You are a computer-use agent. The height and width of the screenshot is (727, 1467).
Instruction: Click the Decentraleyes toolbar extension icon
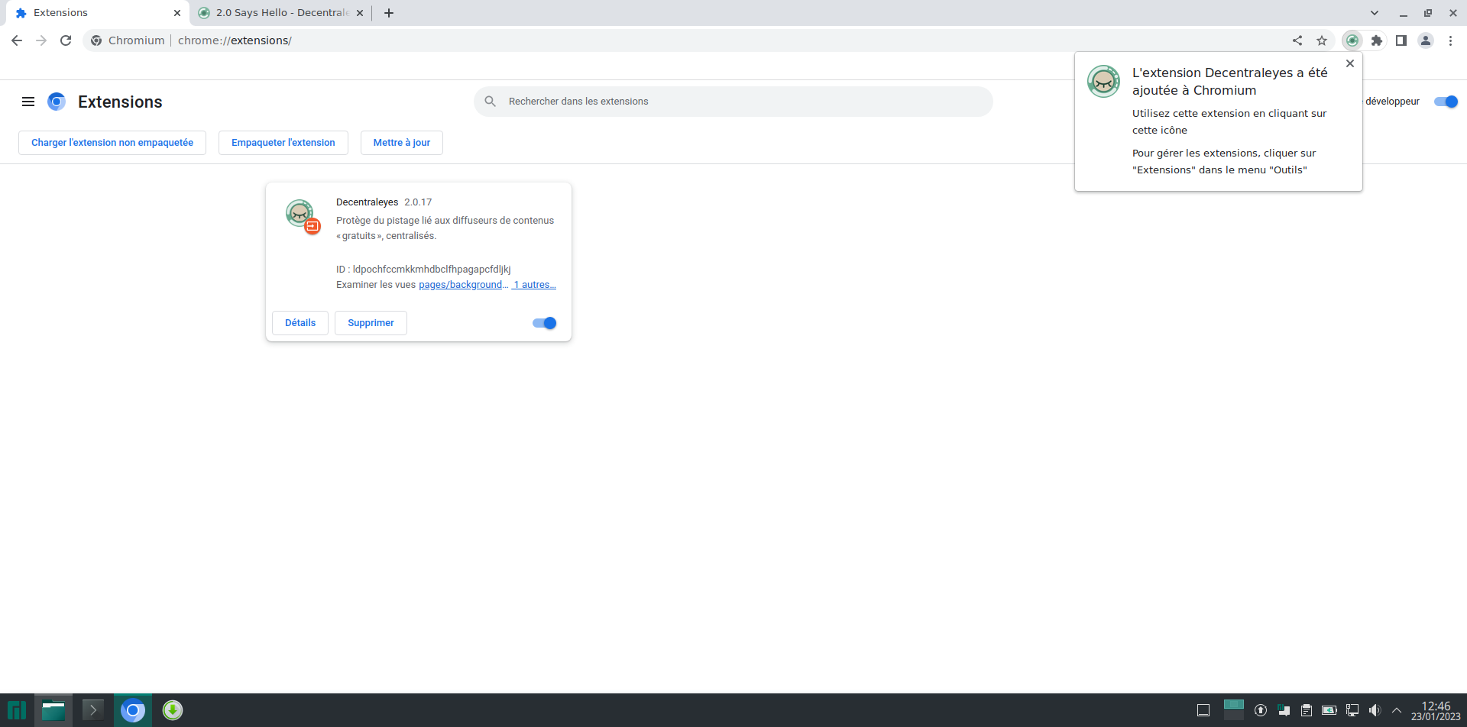[x=1352, y=40]
